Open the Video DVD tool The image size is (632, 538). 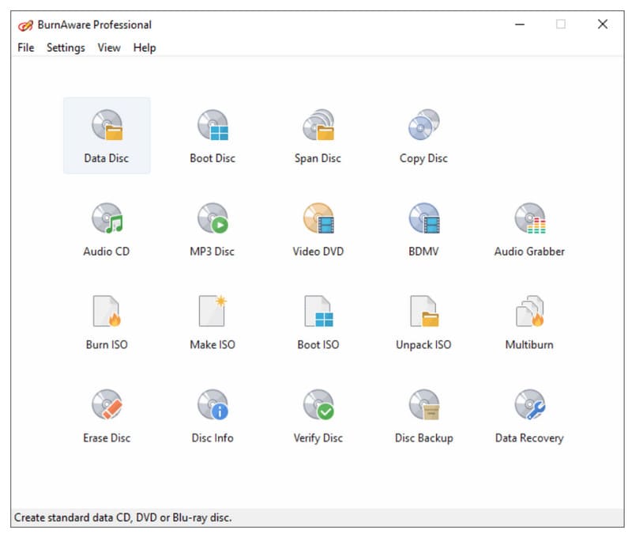point(318,220)
